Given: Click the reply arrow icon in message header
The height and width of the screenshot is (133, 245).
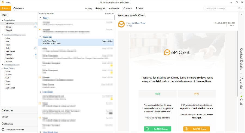Looking at the screenshot, I should pyautogui.click(x=231, y=25).
